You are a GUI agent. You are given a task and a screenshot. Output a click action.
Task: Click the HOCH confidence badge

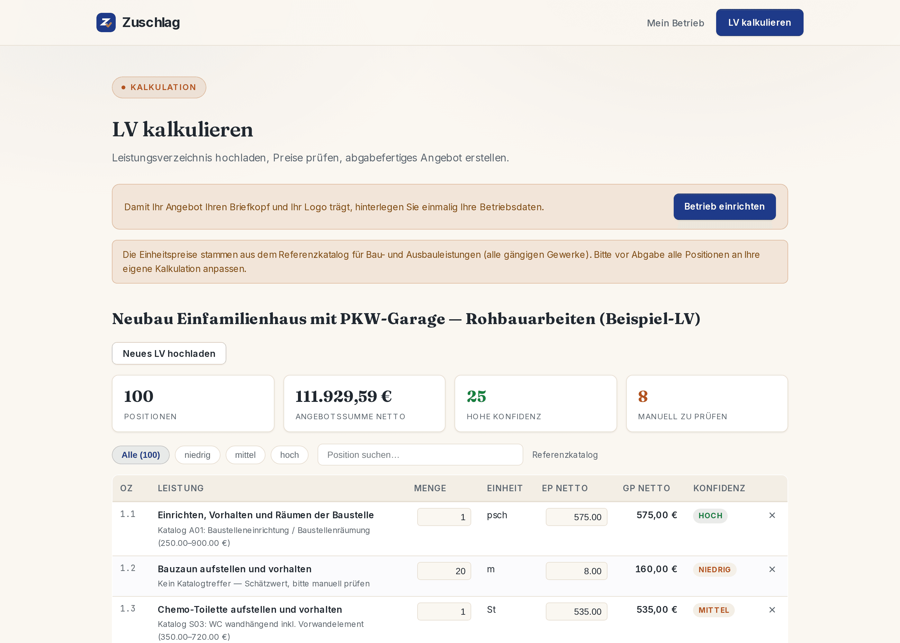(x=710, y=516)
